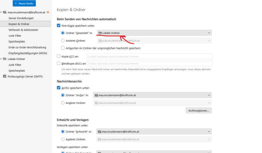Open Server-Einstellungen in the sidebar
The width and height of the screenshot is (262, 153).
tap(21, 18)
